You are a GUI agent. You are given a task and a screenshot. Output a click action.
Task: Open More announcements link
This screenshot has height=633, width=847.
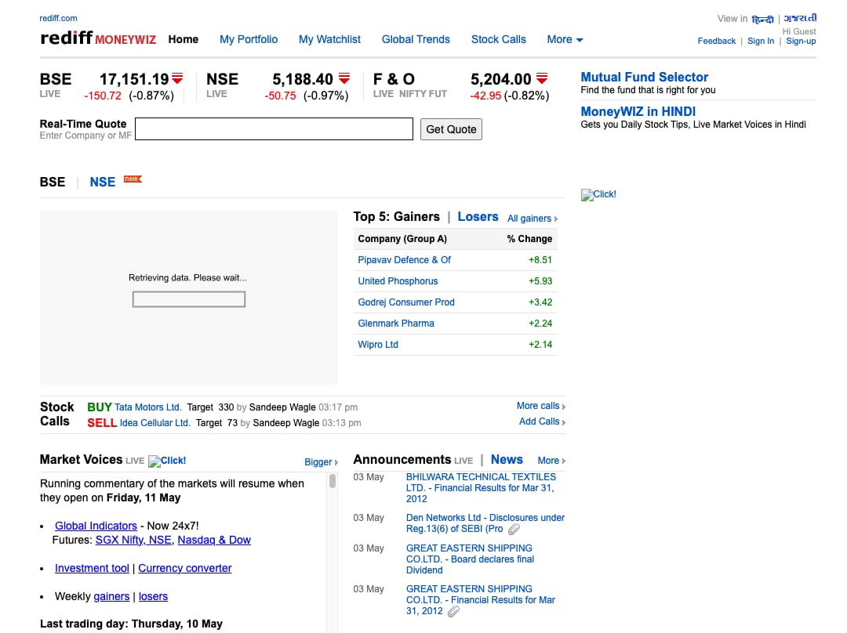(x=551, y=461)
